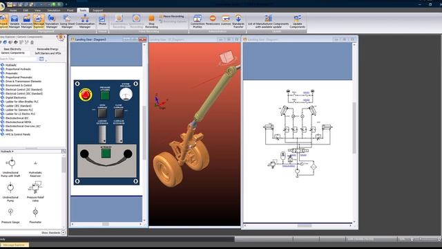
Task: Click the pin icon on Library Explorer panel
Action: coord(60,37)
